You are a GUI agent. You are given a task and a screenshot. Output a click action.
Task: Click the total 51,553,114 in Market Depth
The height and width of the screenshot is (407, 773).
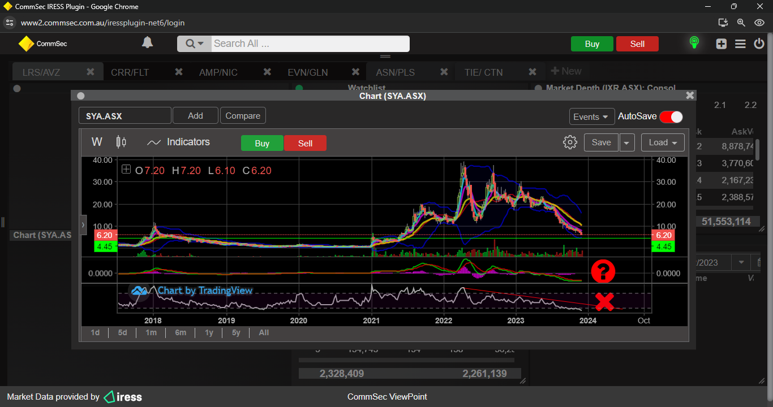tap(726, 222)
